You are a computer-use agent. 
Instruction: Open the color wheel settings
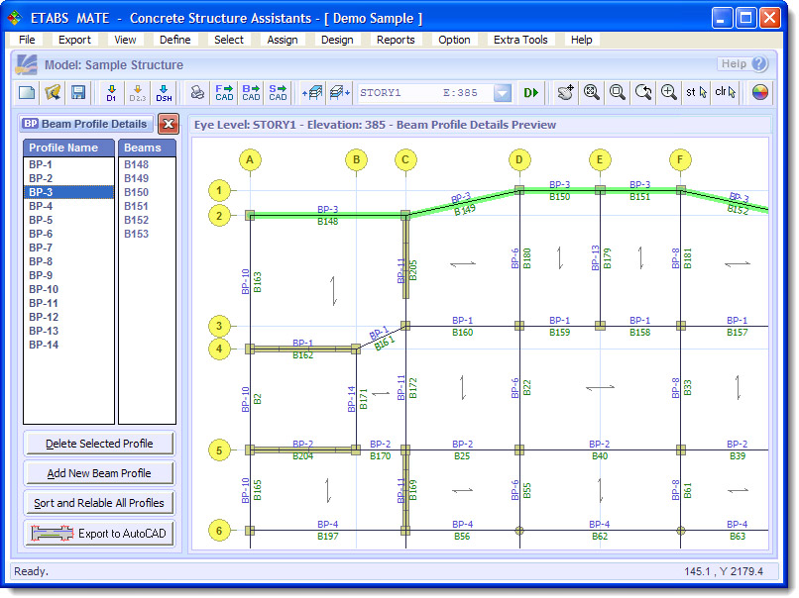click(x=760, y=92)
